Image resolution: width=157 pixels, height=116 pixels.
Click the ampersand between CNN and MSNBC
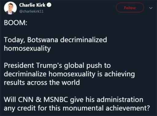point(39,100)
